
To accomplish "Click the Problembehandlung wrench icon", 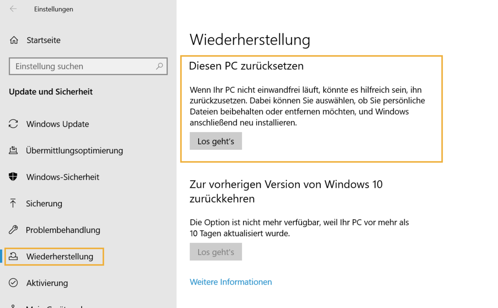I will tap(13, 230).
